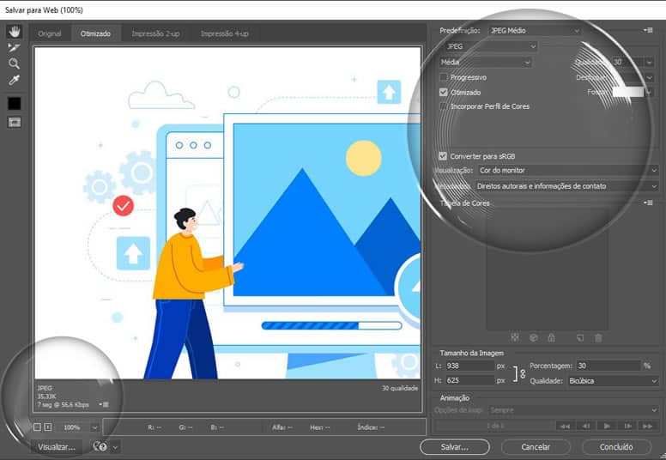Select the Slice Select tool

point(14,47)
